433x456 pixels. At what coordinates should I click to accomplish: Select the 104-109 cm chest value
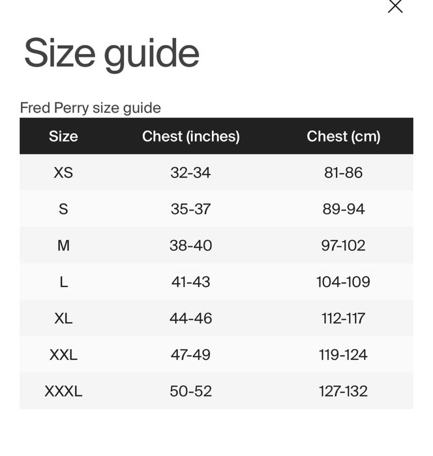click(x=344, y=282)
